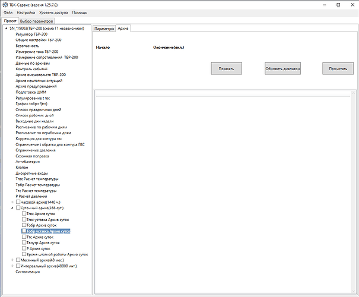This screenshot has width=359, height=297.
Task: Expand the Интервальный архив tree node
Action: [x=12, y=266]
